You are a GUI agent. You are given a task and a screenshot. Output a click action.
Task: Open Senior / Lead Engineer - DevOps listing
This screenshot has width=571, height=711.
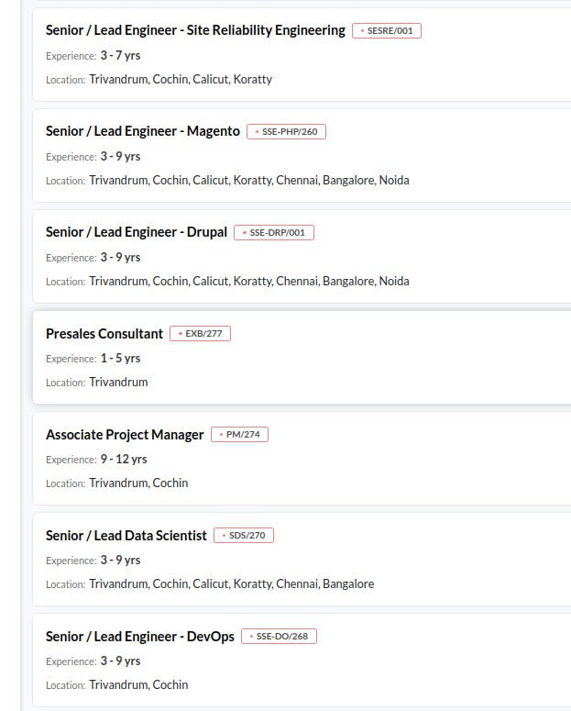pos(140,636)
